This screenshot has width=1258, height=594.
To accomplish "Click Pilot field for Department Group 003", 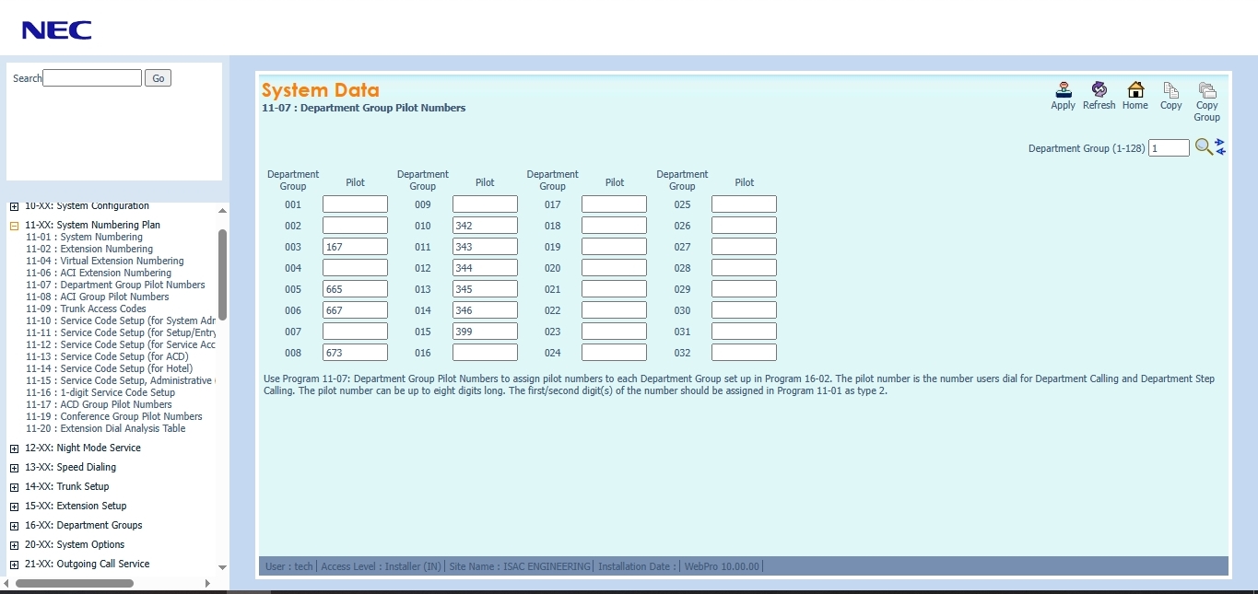I will pyautogui.click(x=355, y=247).
